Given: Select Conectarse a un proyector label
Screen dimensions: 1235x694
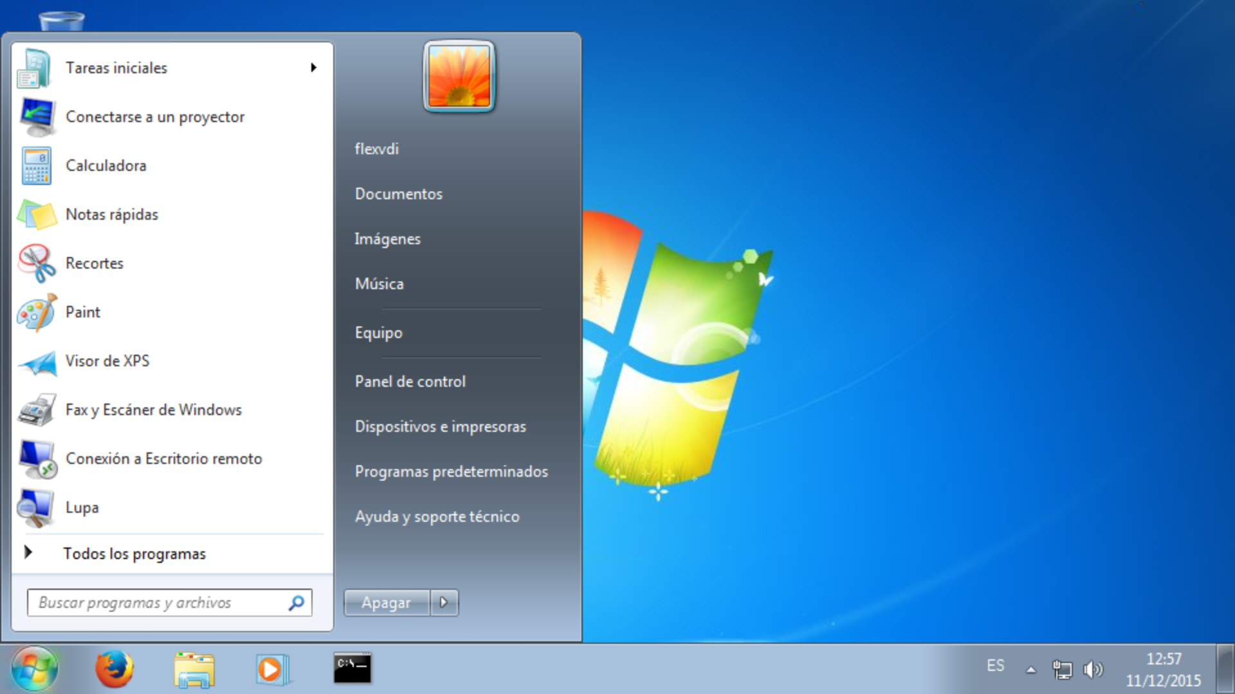Looking at the screenshot, I should tap(155, 117).
